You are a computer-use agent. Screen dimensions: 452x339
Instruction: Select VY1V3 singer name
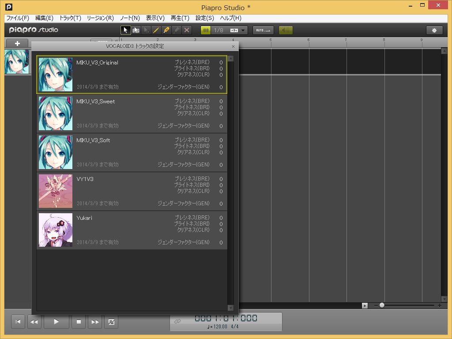85,179
